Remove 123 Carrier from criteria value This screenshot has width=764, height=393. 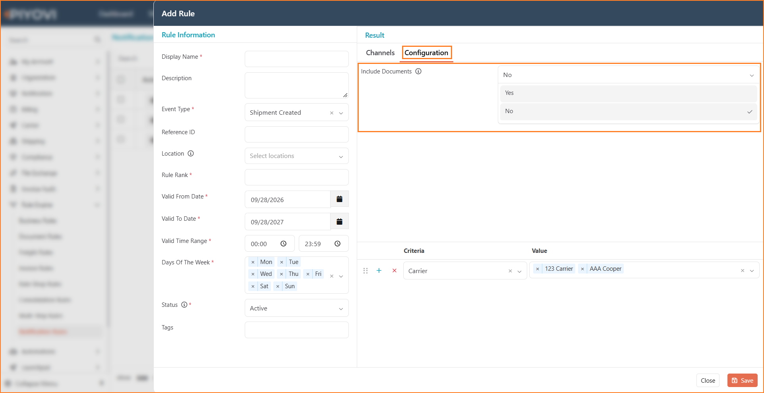point(538,269)
